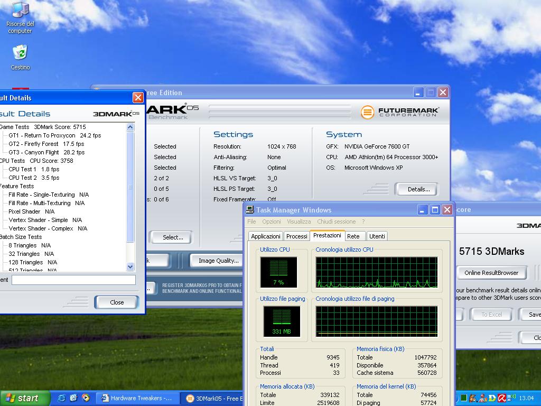The image size is (541, 406).
Task: Select Fill Rate - Single-Texturing row
Action: click(x=49, y=195)
